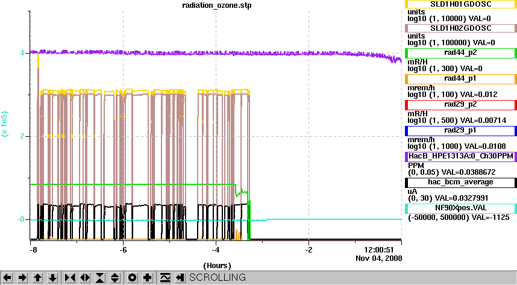Compress the time axis with the bowtie icon
Viewport: 517px width, 285px height.
tap(69, 278)
